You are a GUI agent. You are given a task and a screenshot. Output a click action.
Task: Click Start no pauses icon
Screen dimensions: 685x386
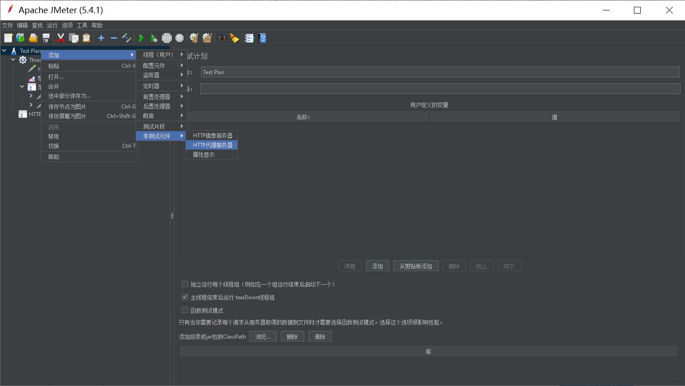[154, 38]
